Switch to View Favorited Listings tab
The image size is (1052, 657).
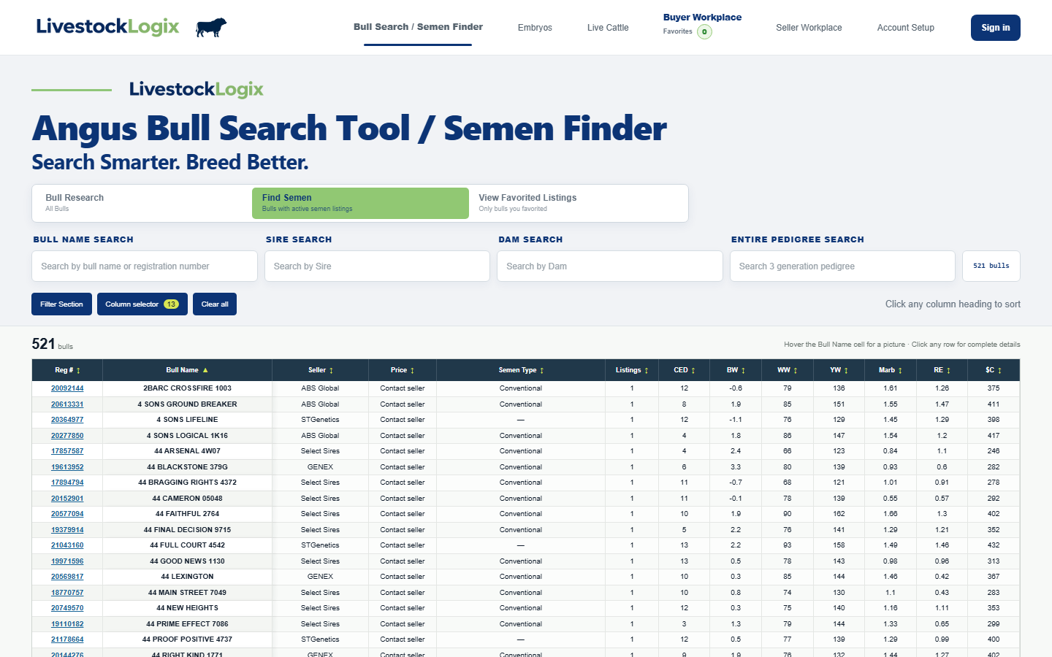(x=577, y=203)
